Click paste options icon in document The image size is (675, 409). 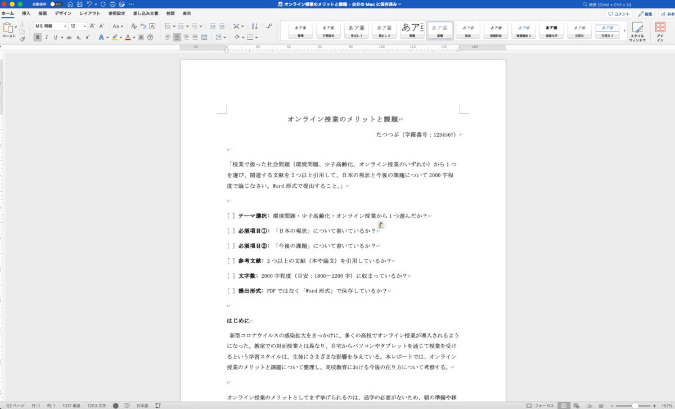tap(381, 226)
